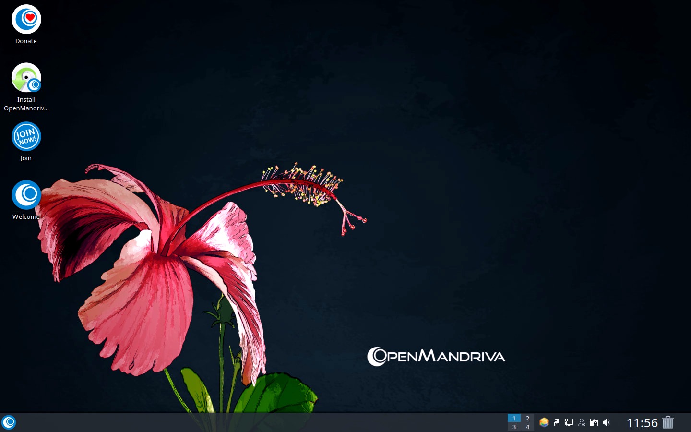Launch the Install OpenMandriva installer icon
The width and height of the screenshot is (691, 432).
click(26, 78)
